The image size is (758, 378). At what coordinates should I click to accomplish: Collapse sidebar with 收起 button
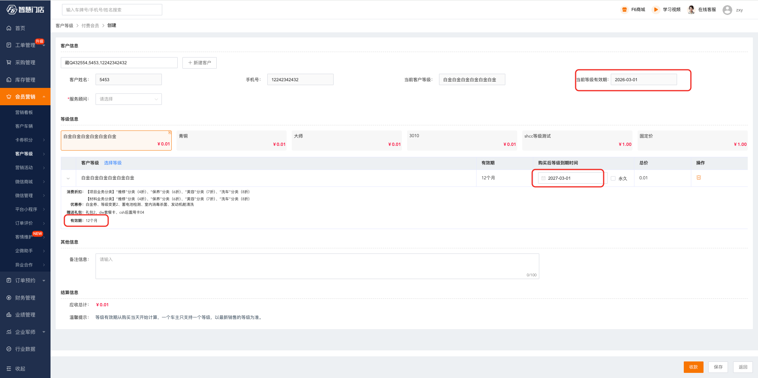point(16,369)
